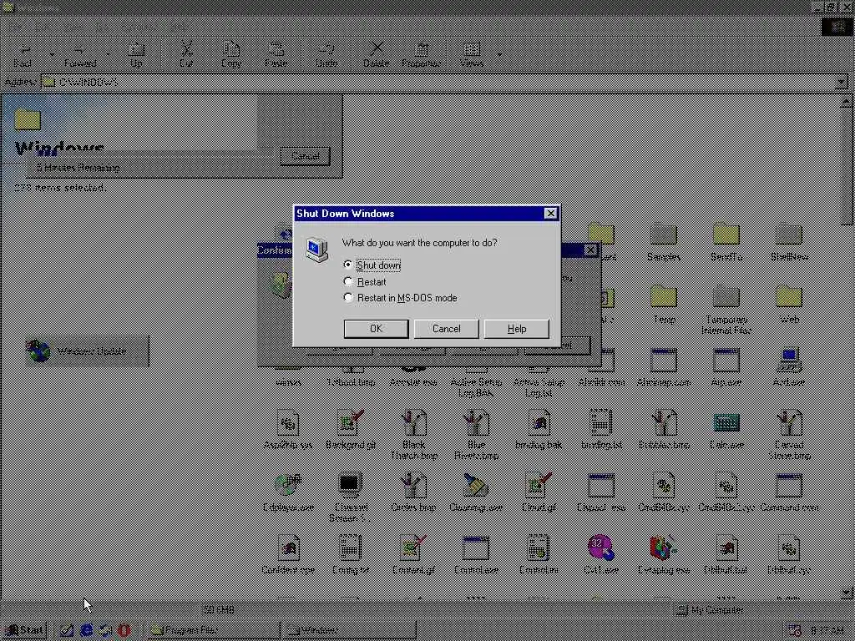Click the Paste toolbar icon

pyautogui.click(x=276, y=55)
